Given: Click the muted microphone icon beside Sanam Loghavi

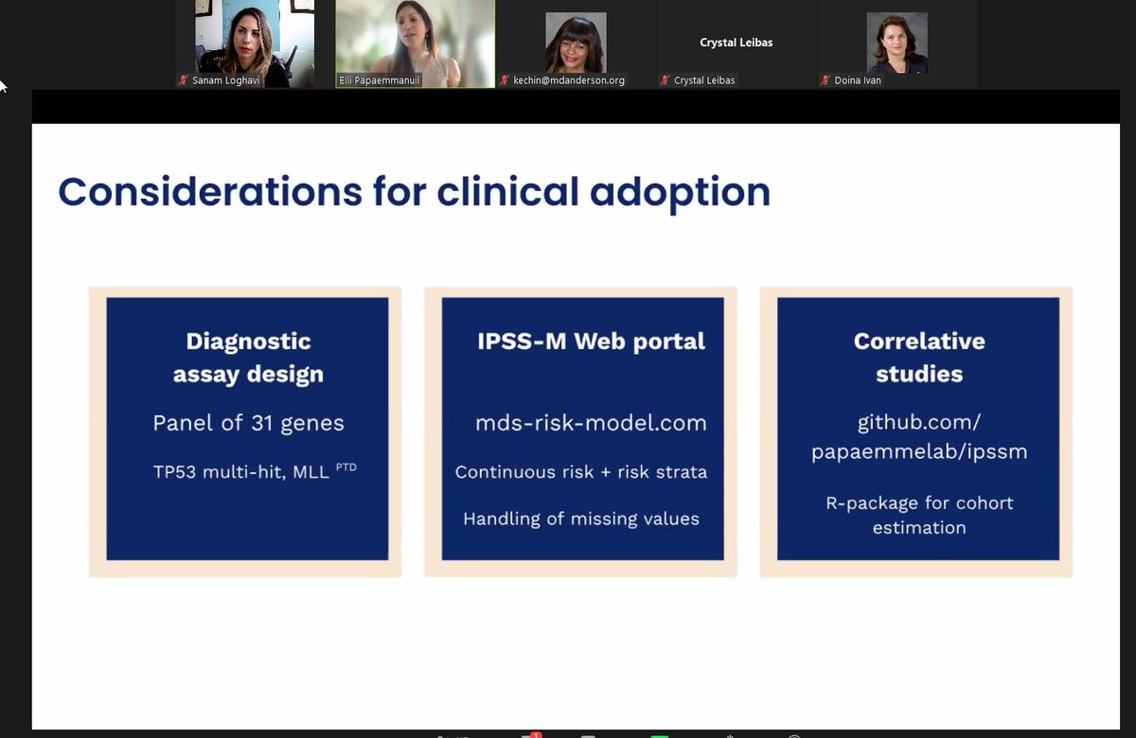Looking at the screenshot, I should 184,81.
